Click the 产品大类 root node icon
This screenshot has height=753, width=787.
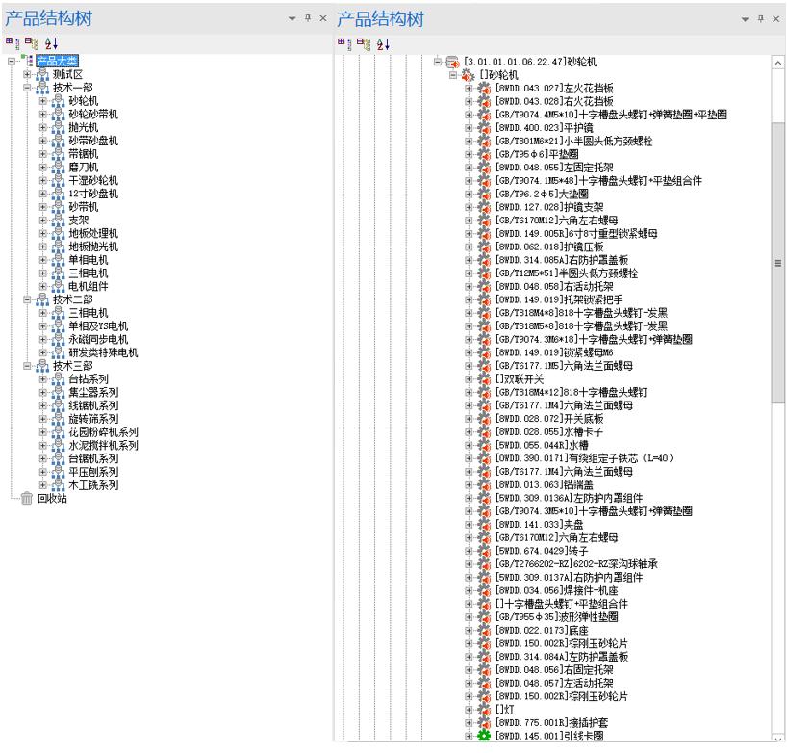(x=27, y=61)
